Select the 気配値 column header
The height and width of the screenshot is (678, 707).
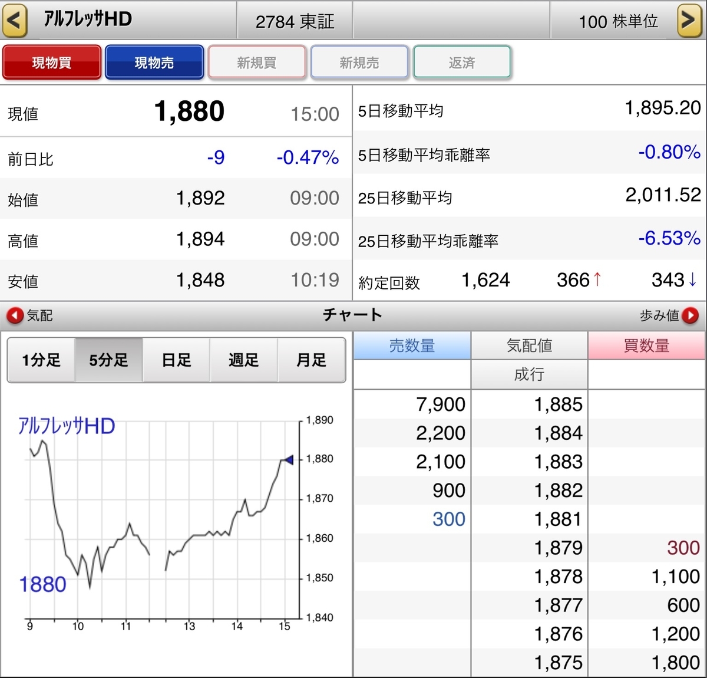coord(529,345)
